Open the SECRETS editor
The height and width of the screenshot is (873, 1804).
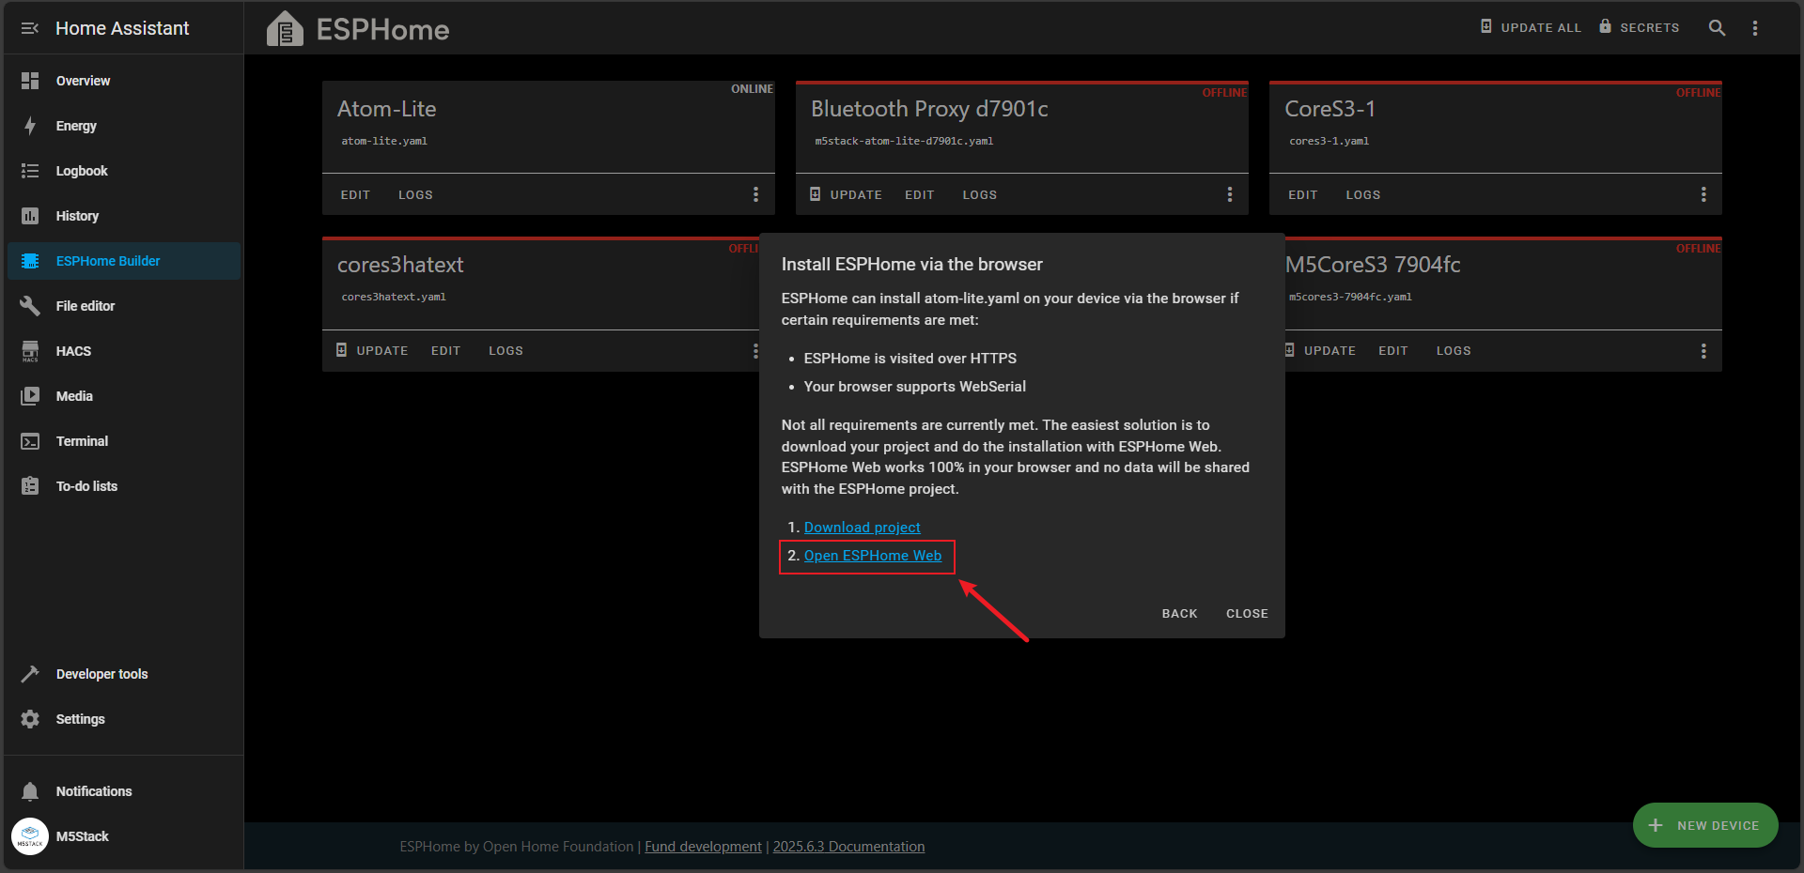pos(1640,27)
